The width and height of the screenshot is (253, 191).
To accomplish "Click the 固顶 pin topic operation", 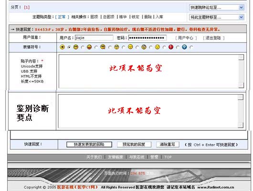I will [94, 17].
